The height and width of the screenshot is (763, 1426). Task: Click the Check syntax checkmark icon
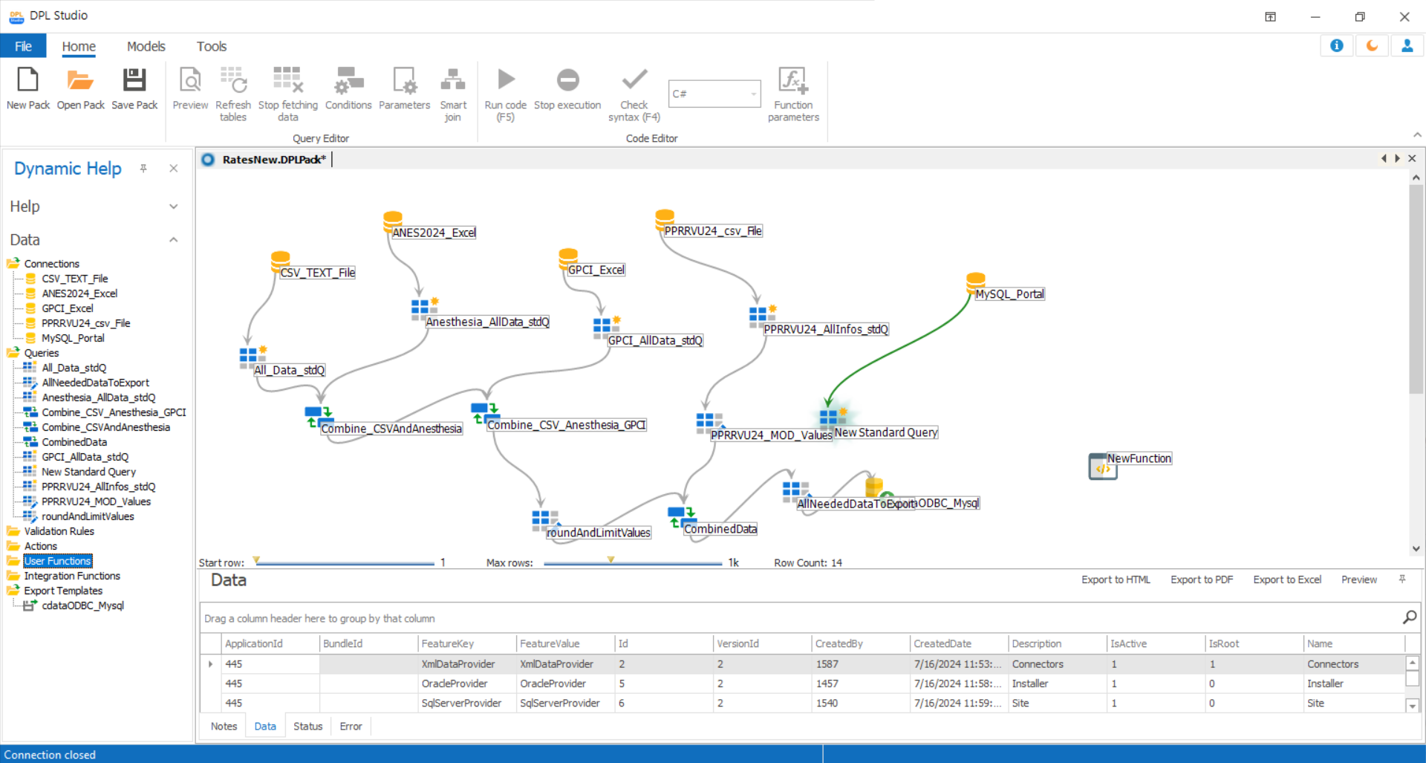[x=634, y=80]
